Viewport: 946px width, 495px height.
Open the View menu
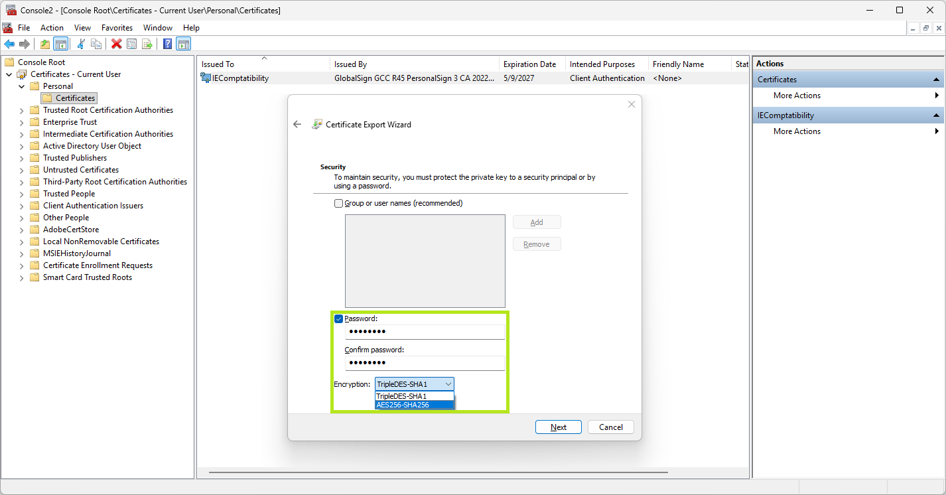(x=82, y=28)
